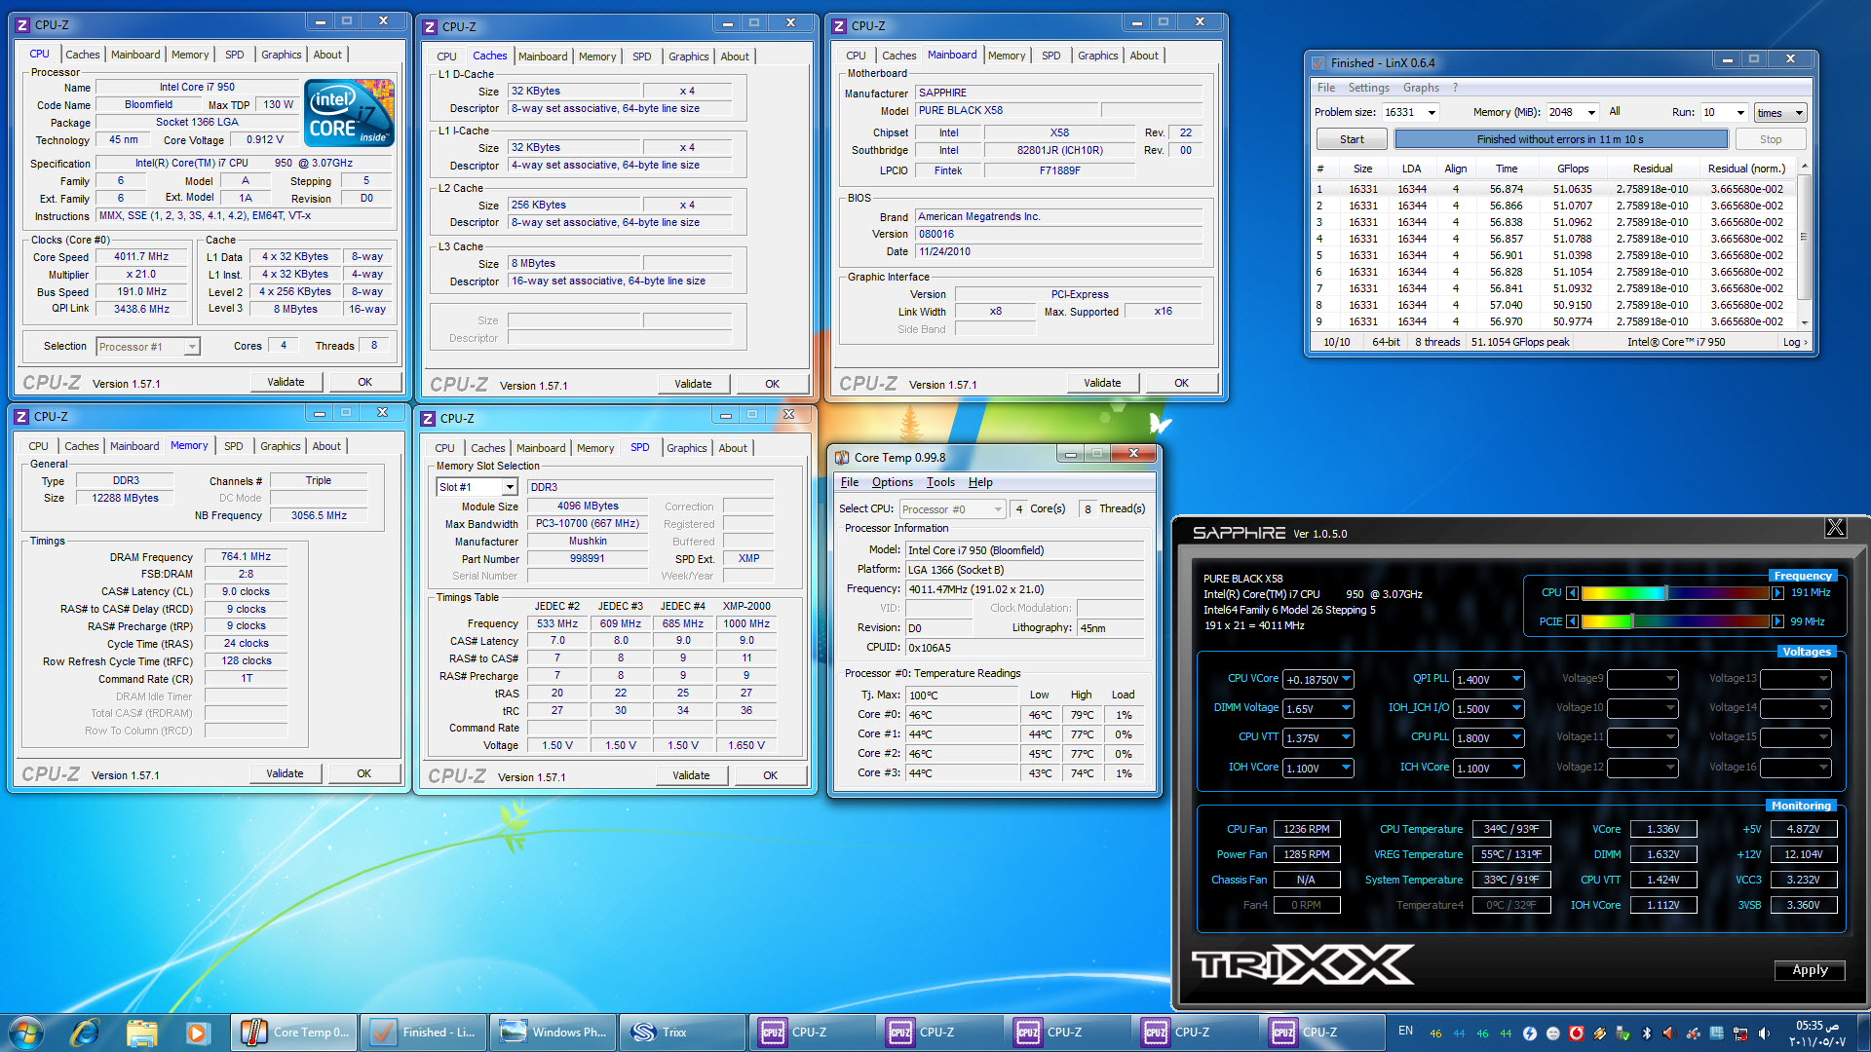Open the Tools menu in Core Temp
The height and width of the screenshot is (1052, 1871).
tap(940, 482)
